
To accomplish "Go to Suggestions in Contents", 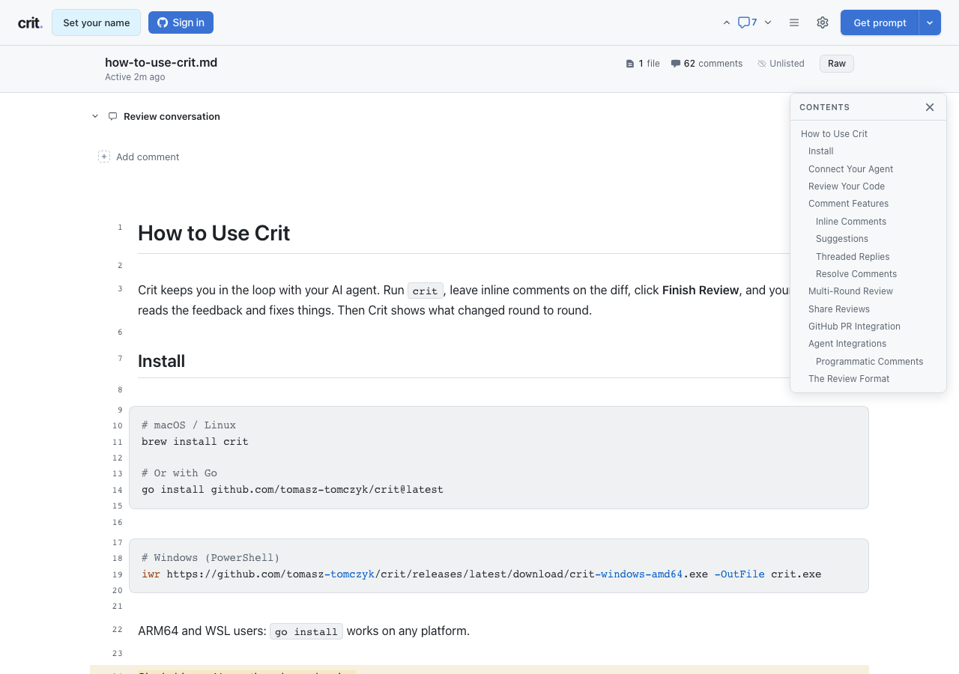I will coord(842,239).
